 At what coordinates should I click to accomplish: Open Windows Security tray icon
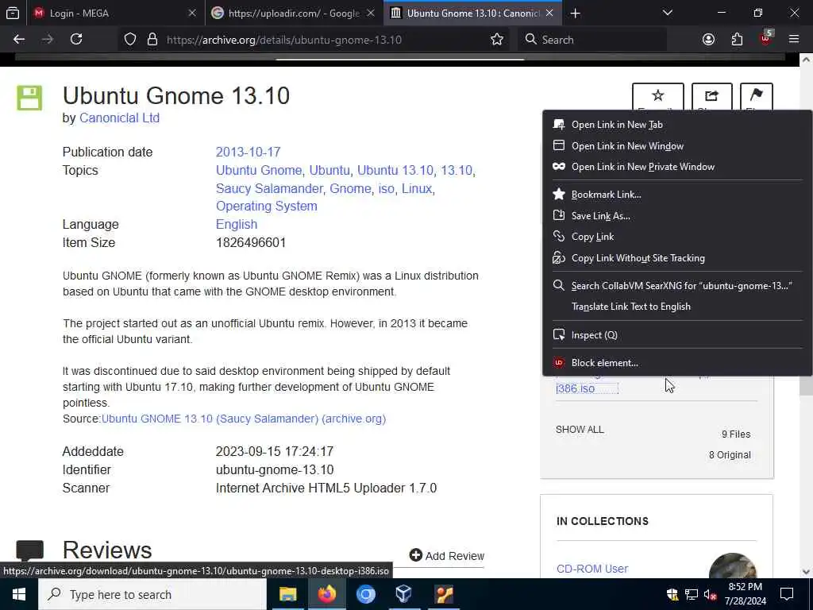[x=672, y=594]
